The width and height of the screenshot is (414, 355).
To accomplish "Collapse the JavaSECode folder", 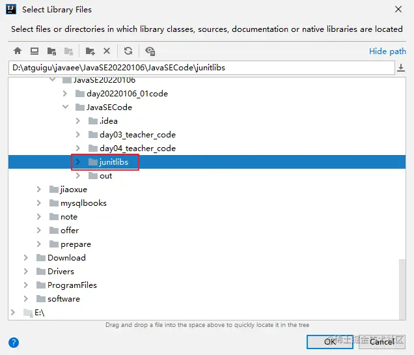I will coord(65,107).
